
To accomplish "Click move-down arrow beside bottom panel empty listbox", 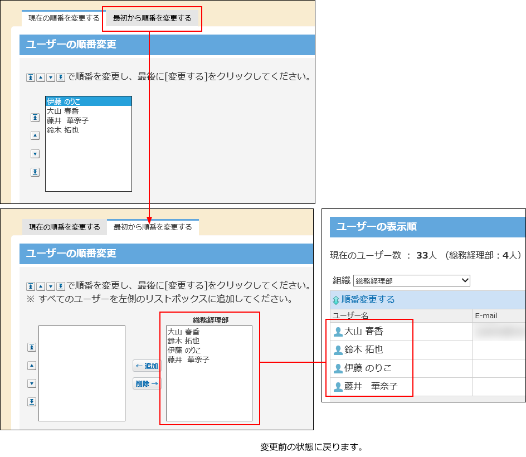I will coord(32,383).
